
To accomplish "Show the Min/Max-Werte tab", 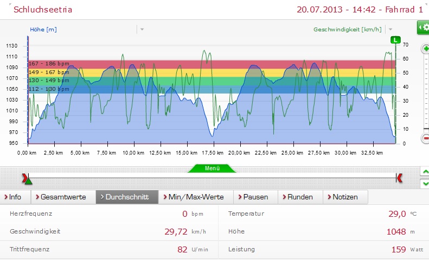I will (196, 197).
